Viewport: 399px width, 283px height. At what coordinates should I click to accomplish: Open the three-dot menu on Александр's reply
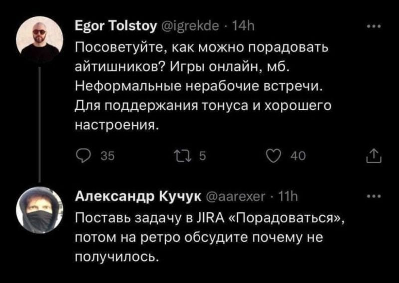click(374, 196)
